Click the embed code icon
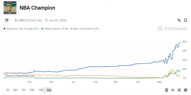Screen dimensions: 191x95 click(x=173, y=90)
